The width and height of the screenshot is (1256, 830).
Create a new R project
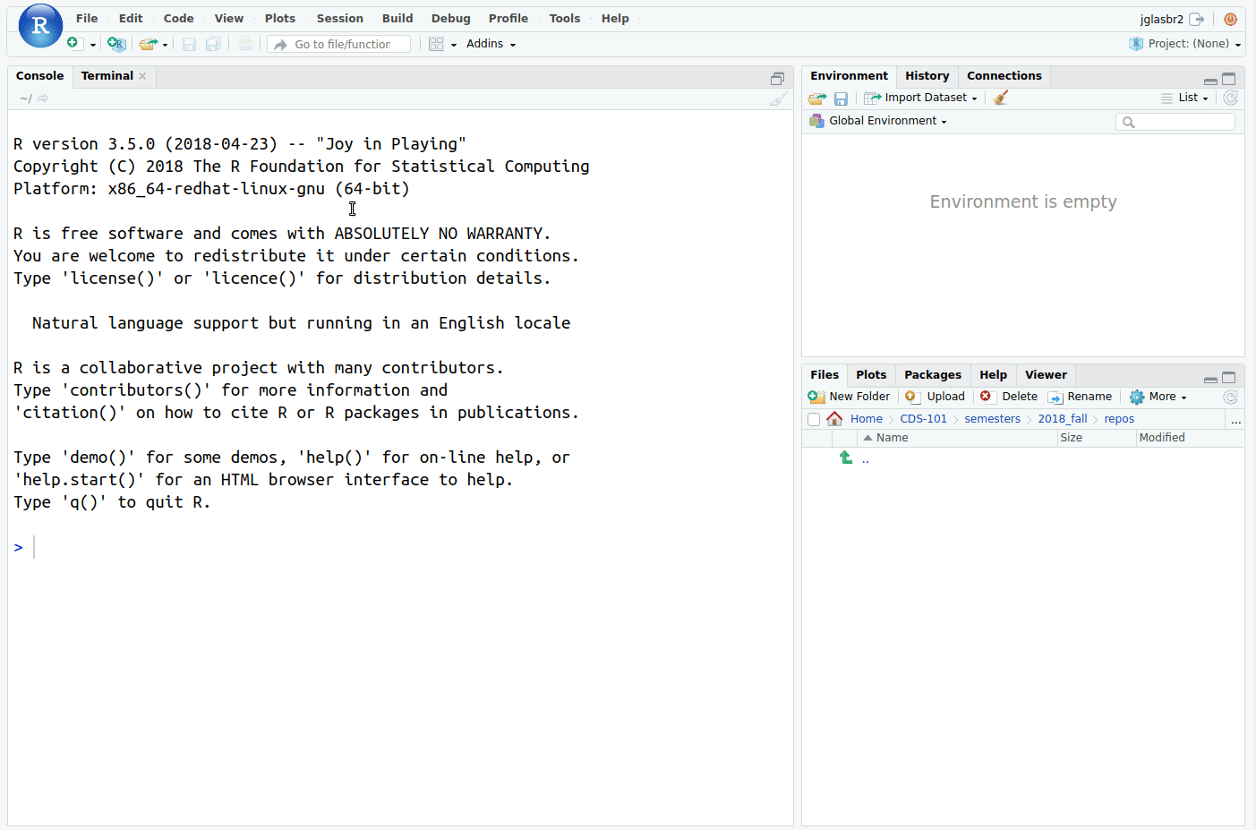coord(116,44)
